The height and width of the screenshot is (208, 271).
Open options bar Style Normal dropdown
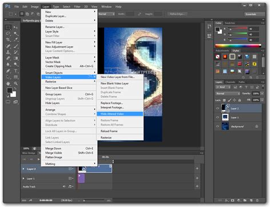point(106,14)
